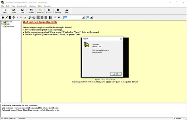This screenshot has height=120, width=187.
Task: Open the font dialog (A icon)
Action: pyautogui.click(x=25, y=17)
